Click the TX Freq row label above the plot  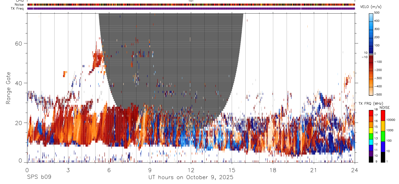(18, 8)
